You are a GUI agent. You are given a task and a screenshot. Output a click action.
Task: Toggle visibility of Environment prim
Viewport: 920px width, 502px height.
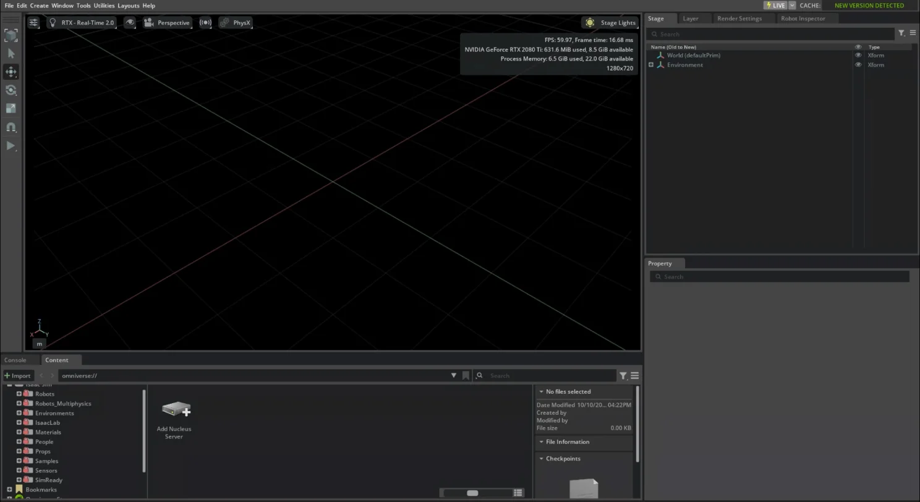[x=858, y=65]
